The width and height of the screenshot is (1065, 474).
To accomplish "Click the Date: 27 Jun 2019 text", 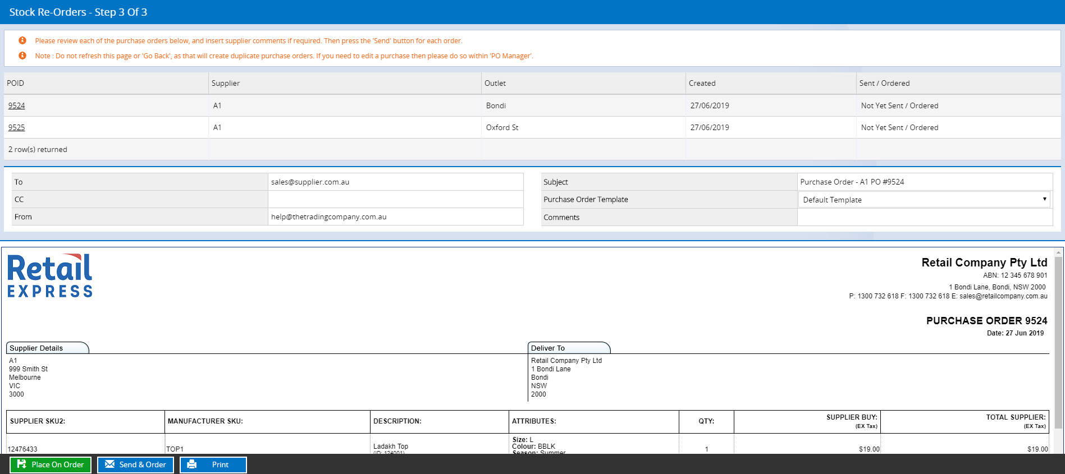I will (1015, 333).
